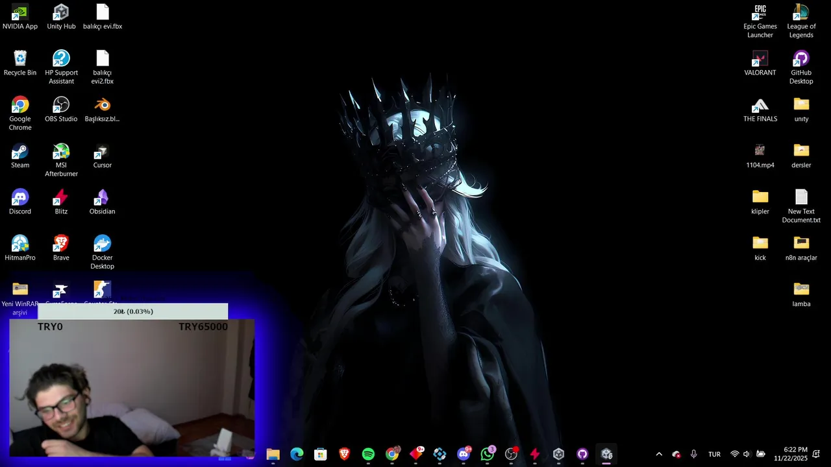Image resolution: width=831 pixels, height=467 pixels.
Task: Open WhatsApp from the taskbar
Action: [488, 454]
